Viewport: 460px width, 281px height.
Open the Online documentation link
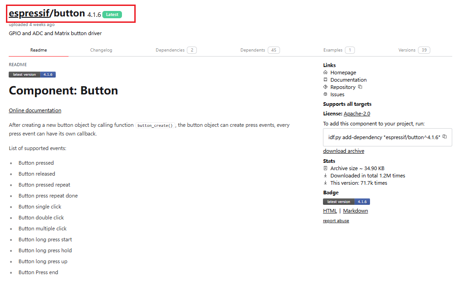pos(35,110)
